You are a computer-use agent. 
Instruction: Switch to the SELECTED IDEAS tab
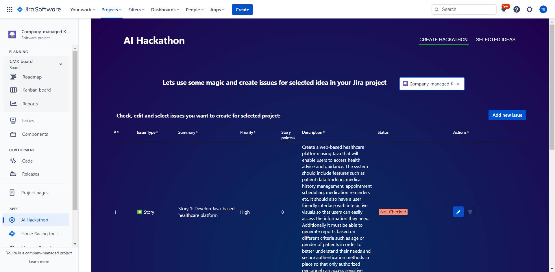(495, 40)
